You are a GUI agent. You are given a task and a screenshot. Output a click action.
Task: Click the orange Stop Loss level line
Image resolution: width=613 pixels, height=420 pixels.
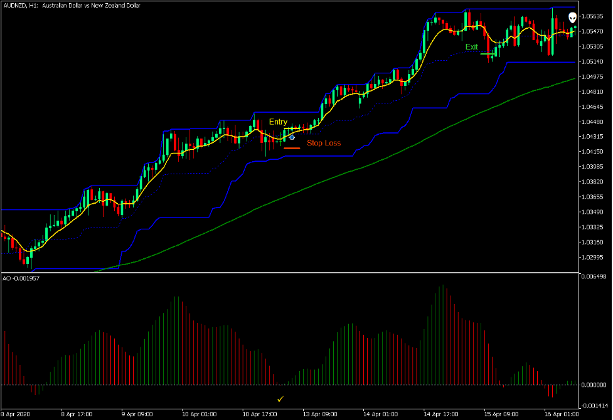click(292, 148)
